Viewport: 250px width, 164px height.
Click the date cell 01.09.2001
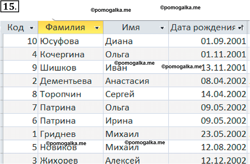(208, 41)
